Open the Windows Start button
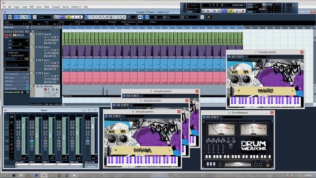Image resolution: width=316 pixels, height=178 pixels. (x=6, y=176)
